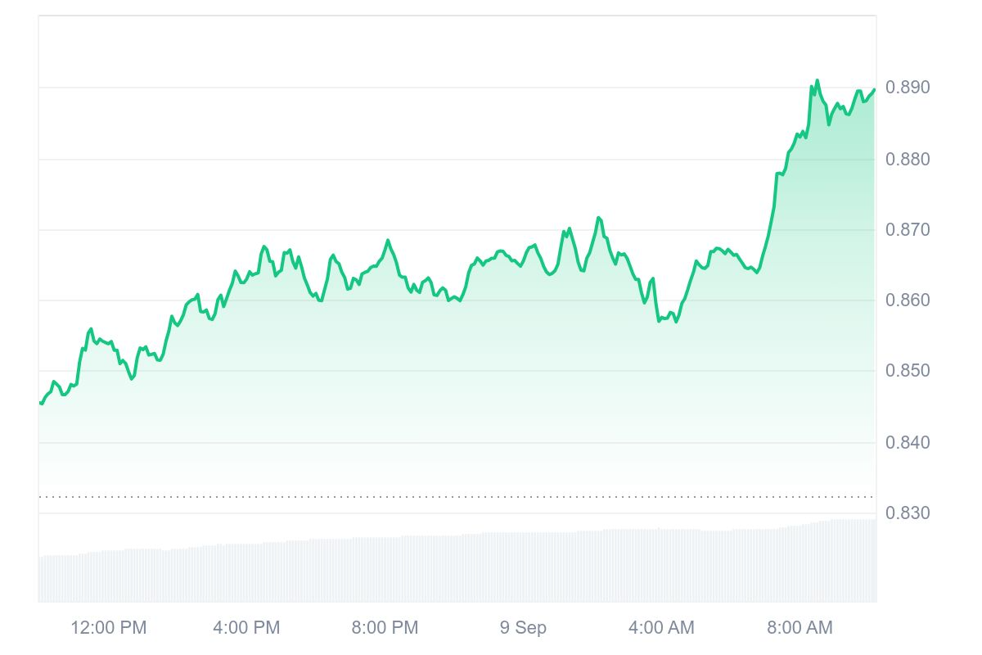
Task: Click the 0.830 price axis label
Action: [908, 513]
